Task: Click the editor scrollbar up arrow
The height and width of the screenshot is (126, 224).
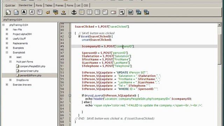Action: coord(219,25)
